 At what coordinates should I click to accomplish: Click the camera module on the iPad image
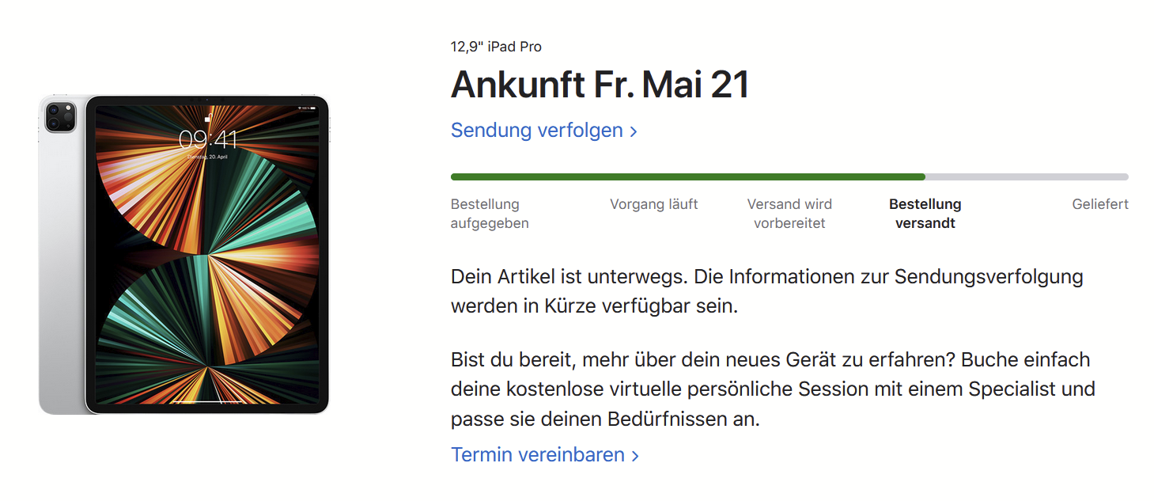60,117
